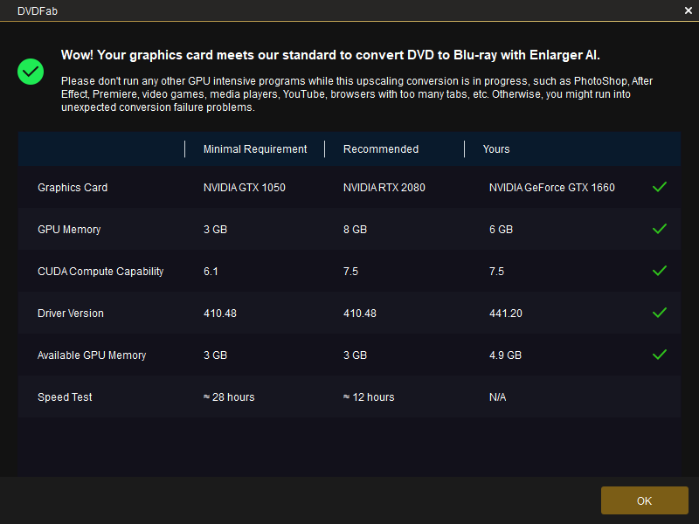
Task: Select the Graphics Card row label
Action: (73, 188)
